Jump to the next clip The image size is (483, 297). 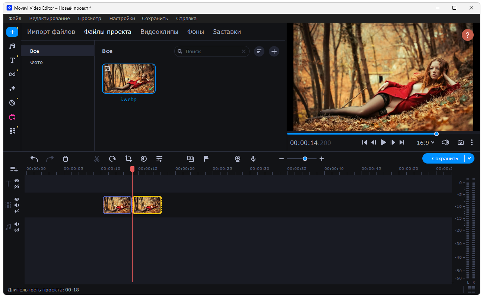[x=401, y=142]
